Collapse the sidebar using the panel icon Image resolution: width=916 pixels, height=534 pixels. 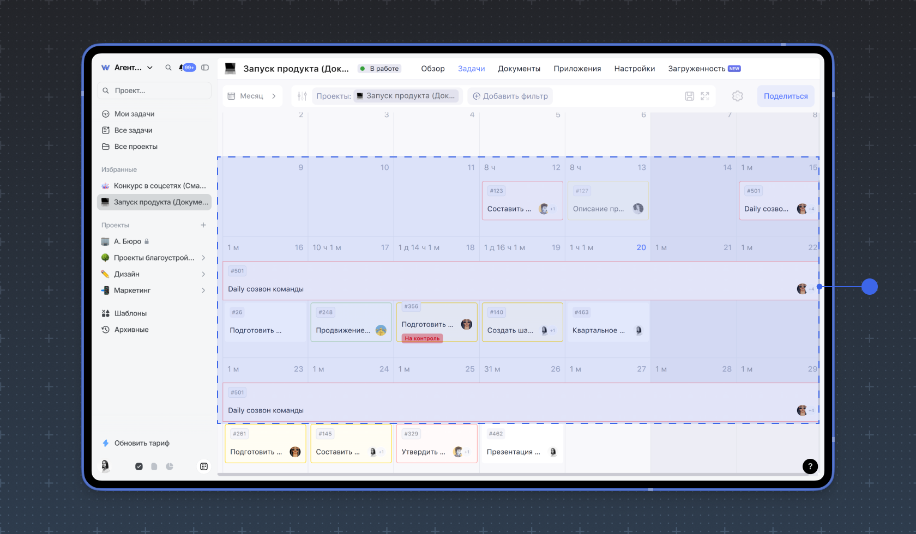(x=205, y=68)
